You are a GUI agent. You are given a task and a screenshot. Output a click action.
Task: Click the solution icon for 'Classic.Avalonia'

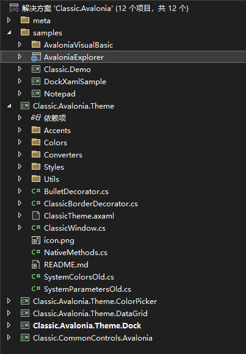14,8
